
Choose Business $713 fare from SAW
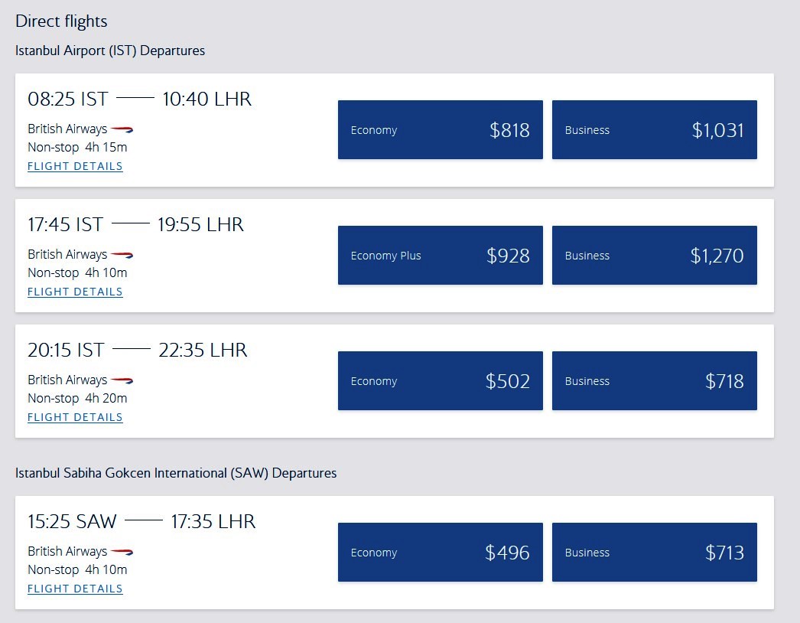tap(655, 552)
